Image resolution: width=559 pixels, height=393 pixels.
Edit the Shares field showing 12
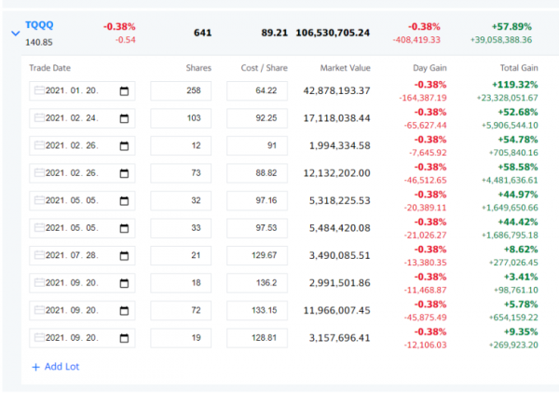click(181, 145)
